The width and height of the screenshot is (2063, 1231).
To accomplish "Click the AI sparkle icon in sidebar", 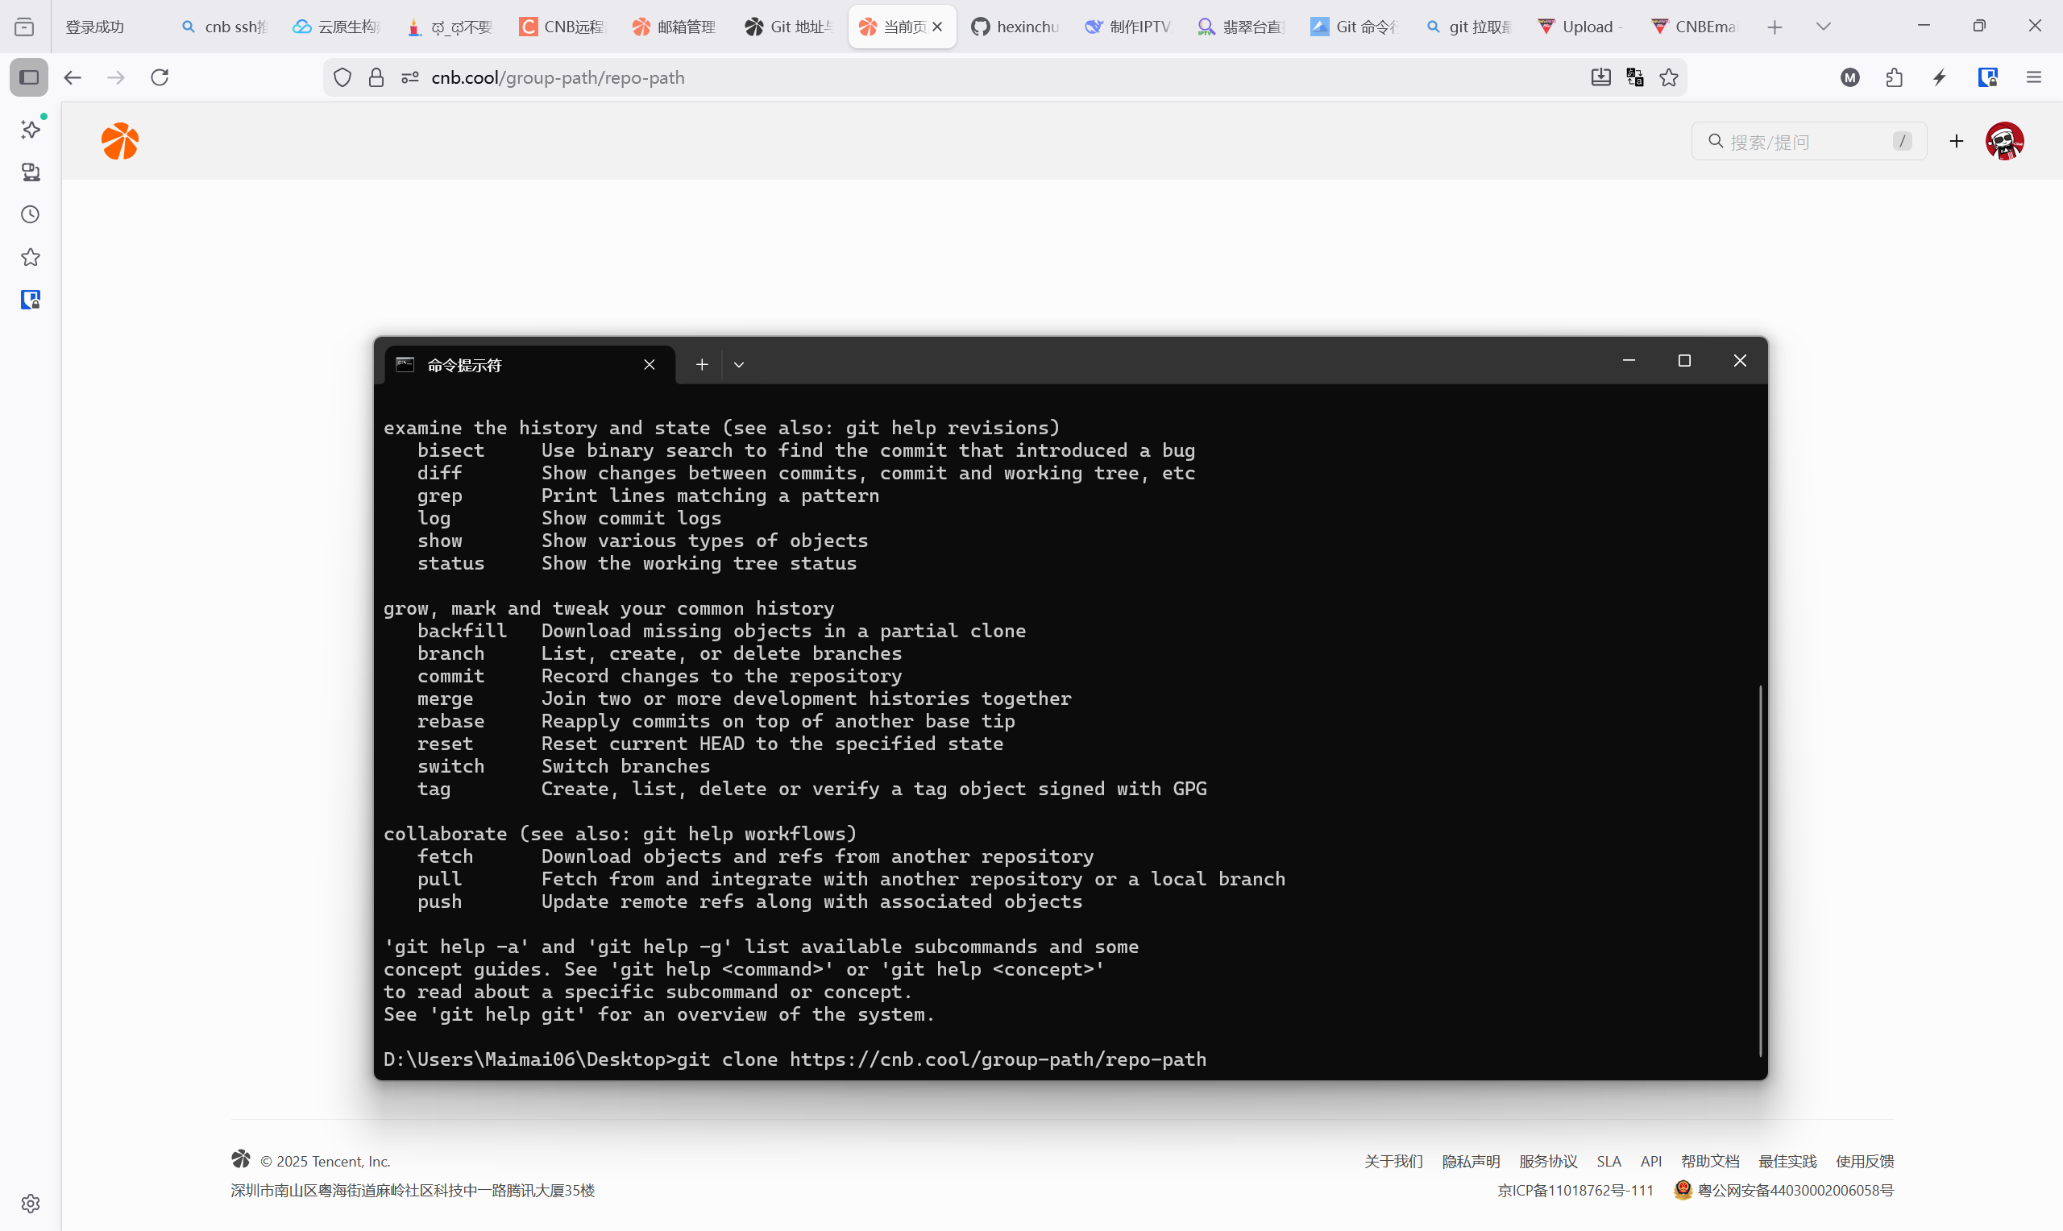I will coord(31,130).
